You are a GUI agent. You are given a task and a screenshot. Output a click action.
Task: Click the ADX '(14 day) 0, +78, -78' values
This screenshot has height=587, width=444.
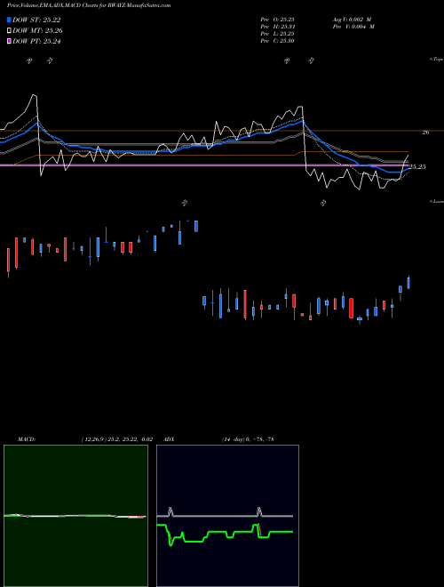tap(248, 439)
